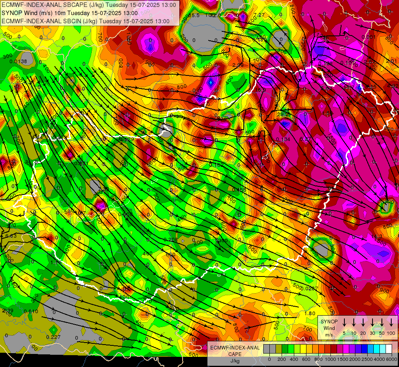Pick the dark green CAPE legend swatch

tap(285, 349)
